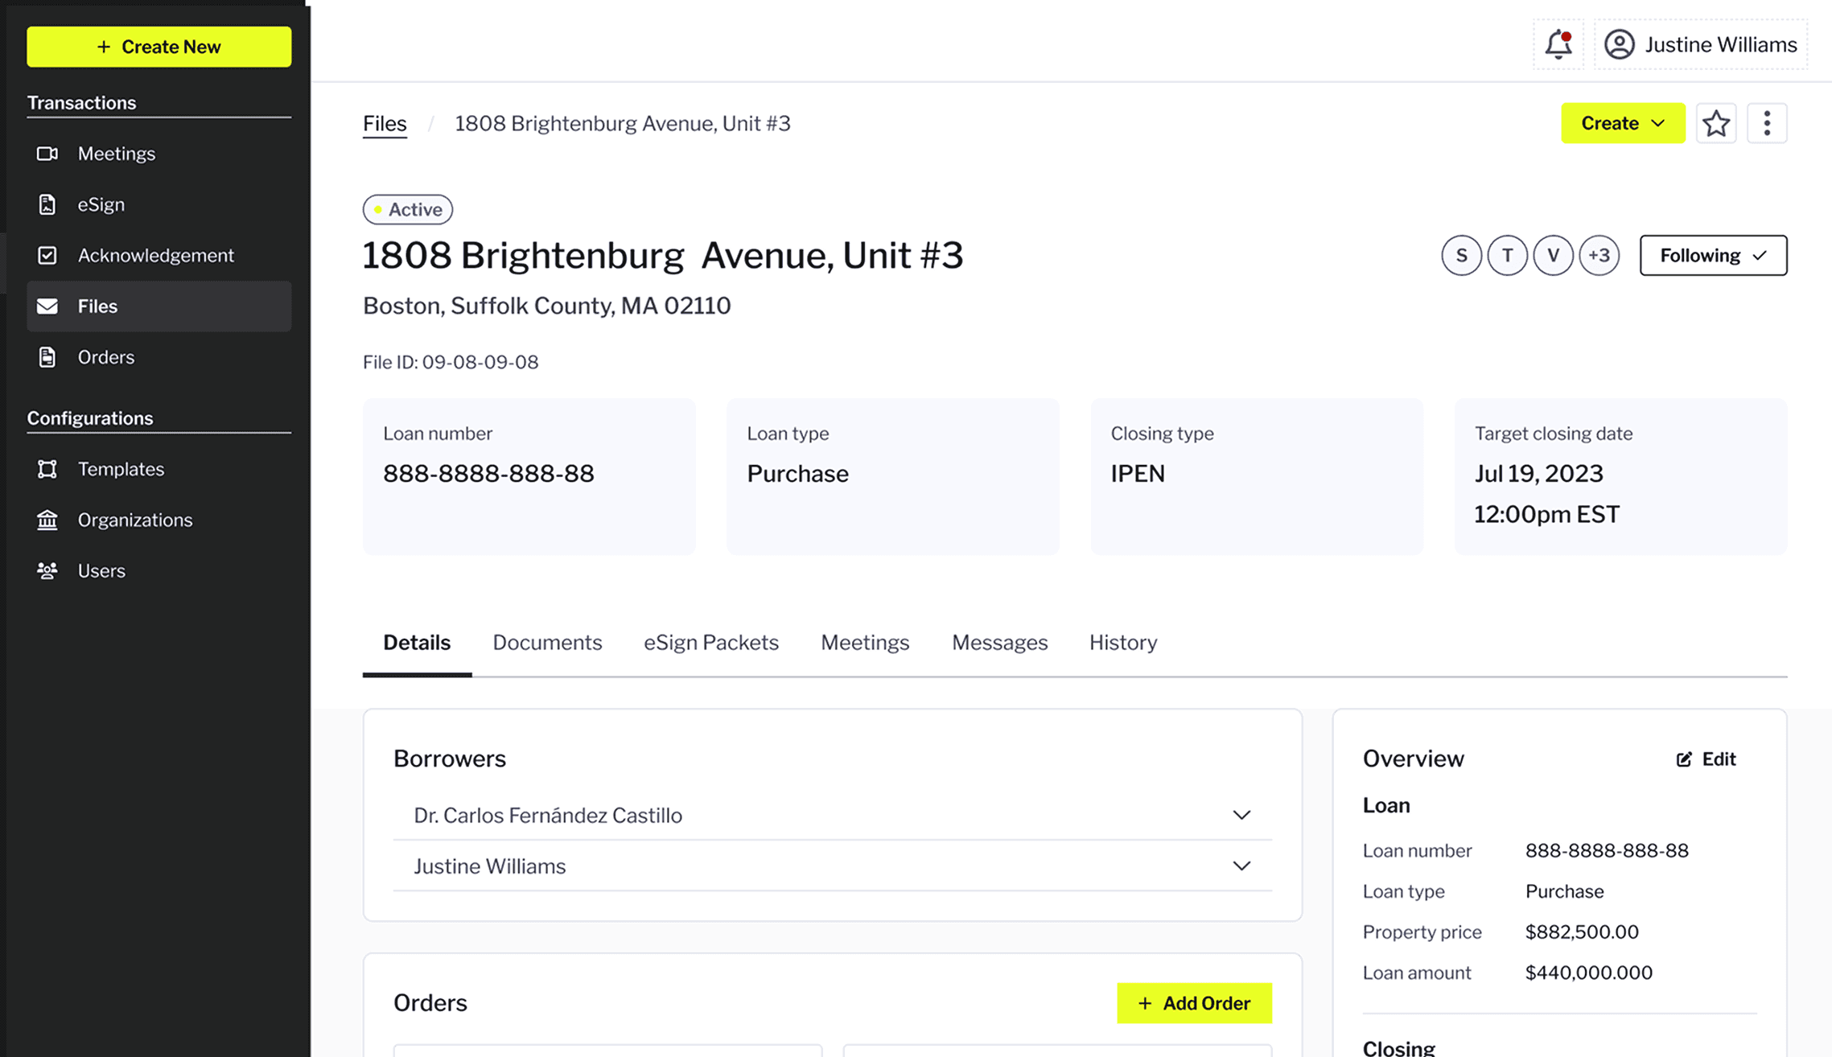Click the Add Order button
The width and height of the screenshot is (1832, 1057).
(x=1194, y=1003)
